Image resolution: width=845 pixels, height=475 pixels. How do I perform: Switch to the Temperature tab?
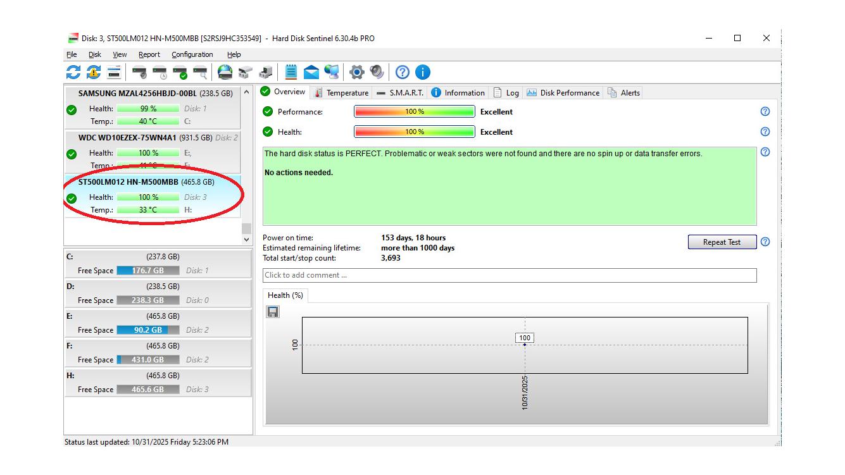coord(341,92)
